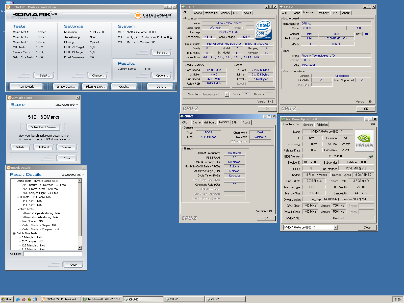Open Internet Explorer from quick launch

tap(18, 299)
